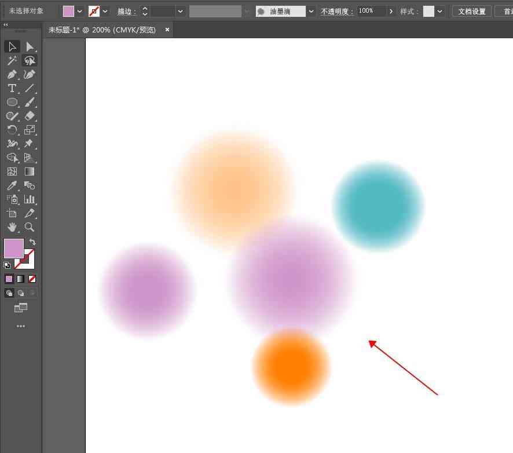The width and height of the screenshot is (513, 453).
Task: Select the Direct Selection tool
Action: [30, 46]
